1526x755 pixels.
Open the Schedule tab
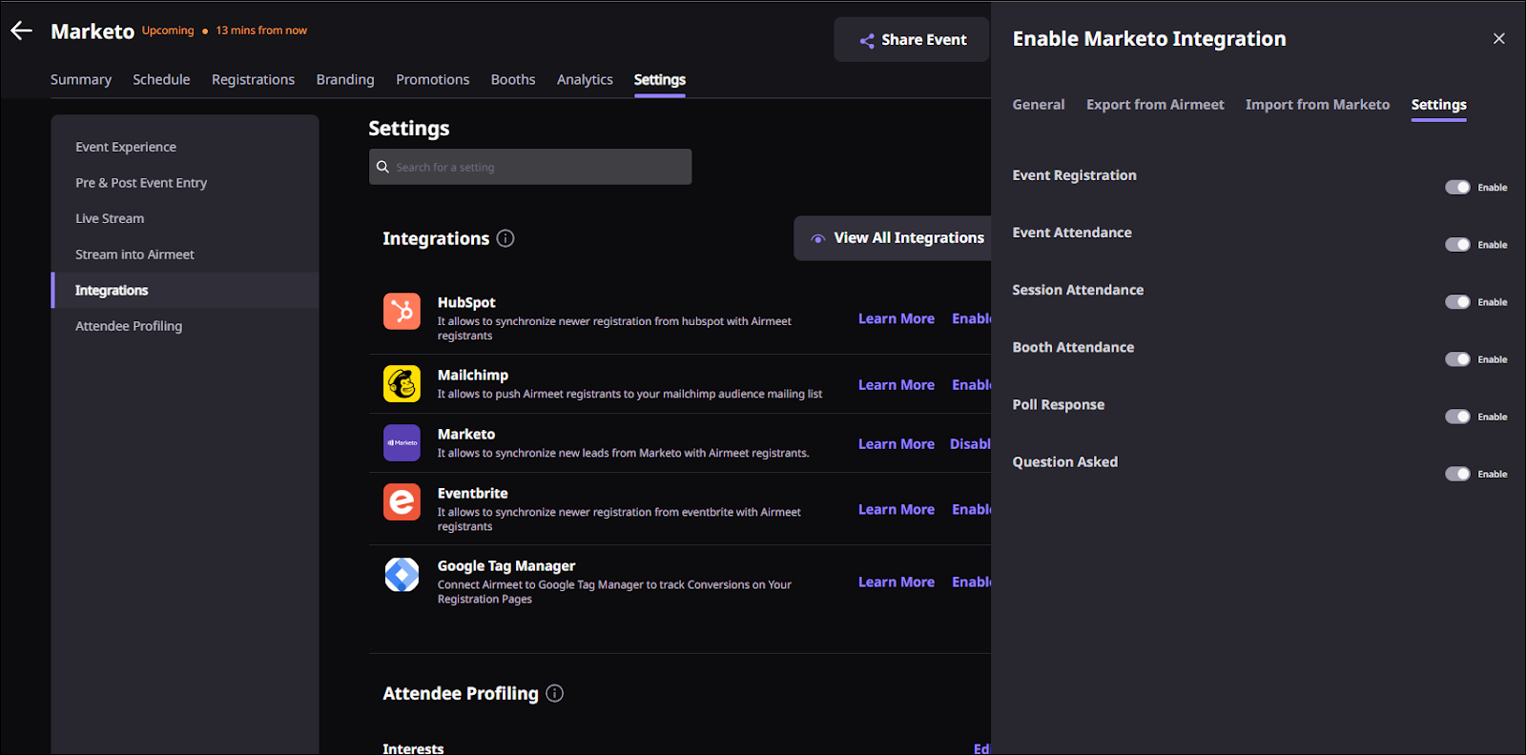(x=161, y=80)
